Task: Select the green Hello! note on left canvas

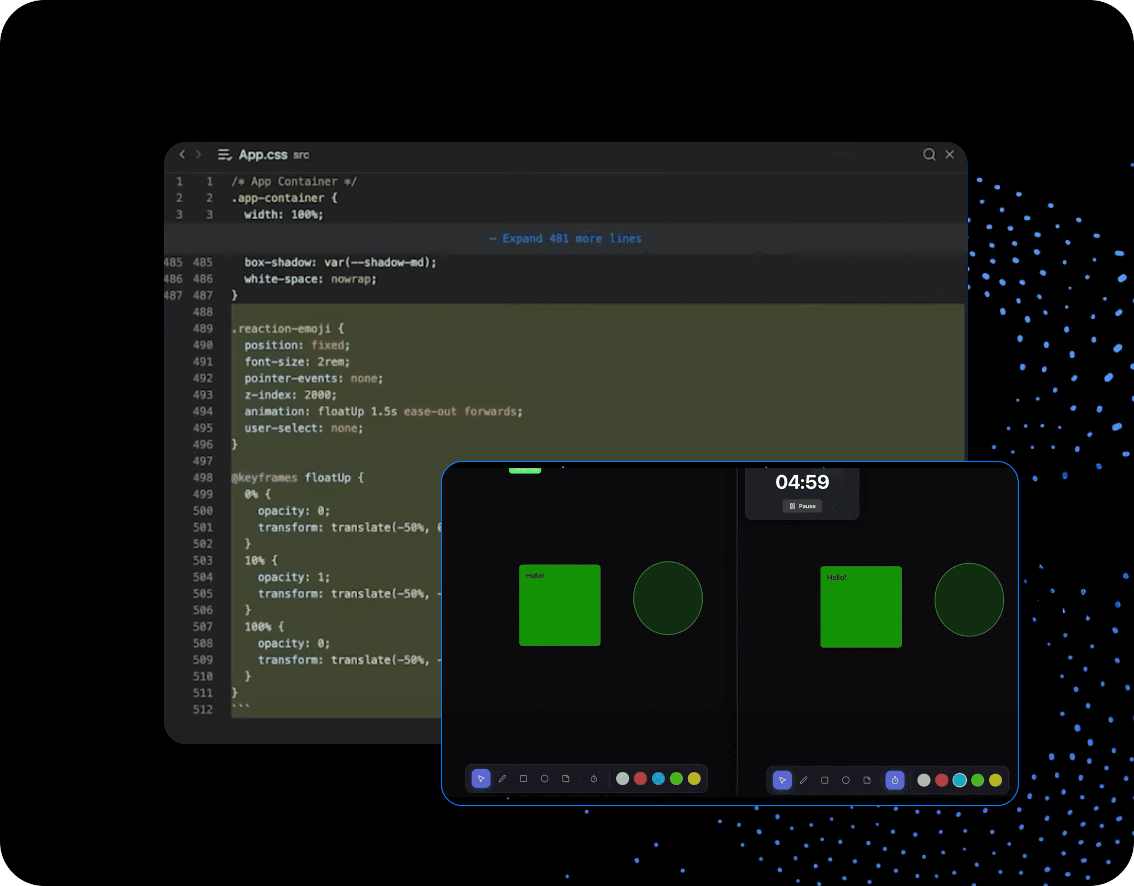Action: click(559, 605)
